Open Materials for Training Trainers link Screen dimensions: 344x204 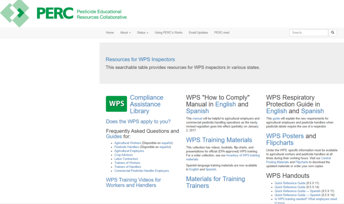(215, 183)
